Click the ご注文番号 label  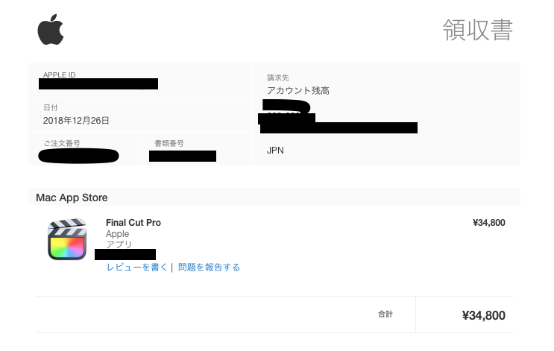point(62,142)
